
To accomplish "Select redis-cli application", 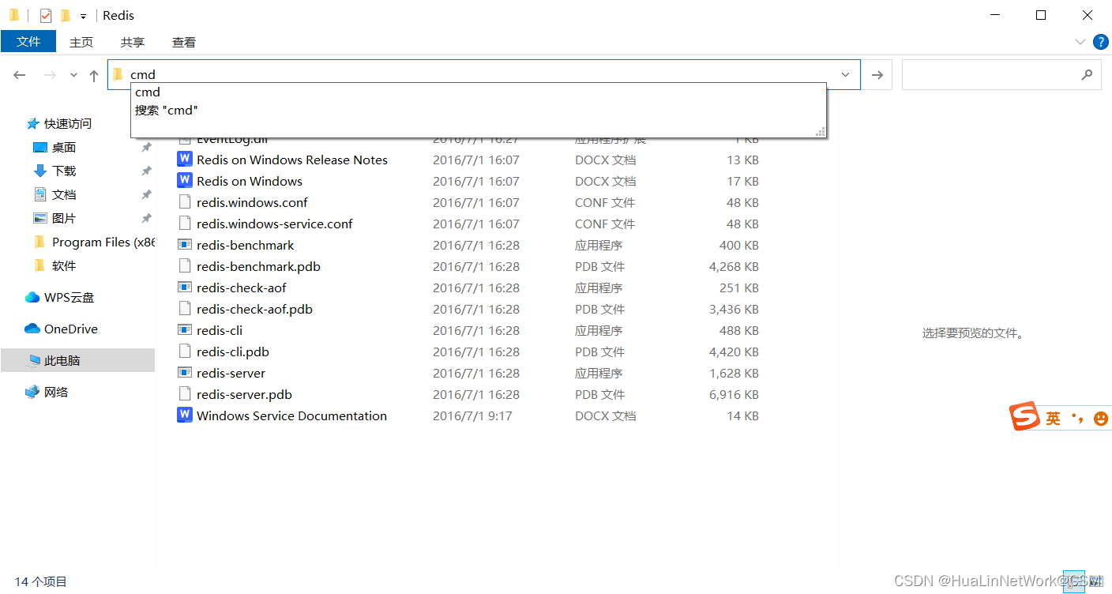I will tap(220, 330).
